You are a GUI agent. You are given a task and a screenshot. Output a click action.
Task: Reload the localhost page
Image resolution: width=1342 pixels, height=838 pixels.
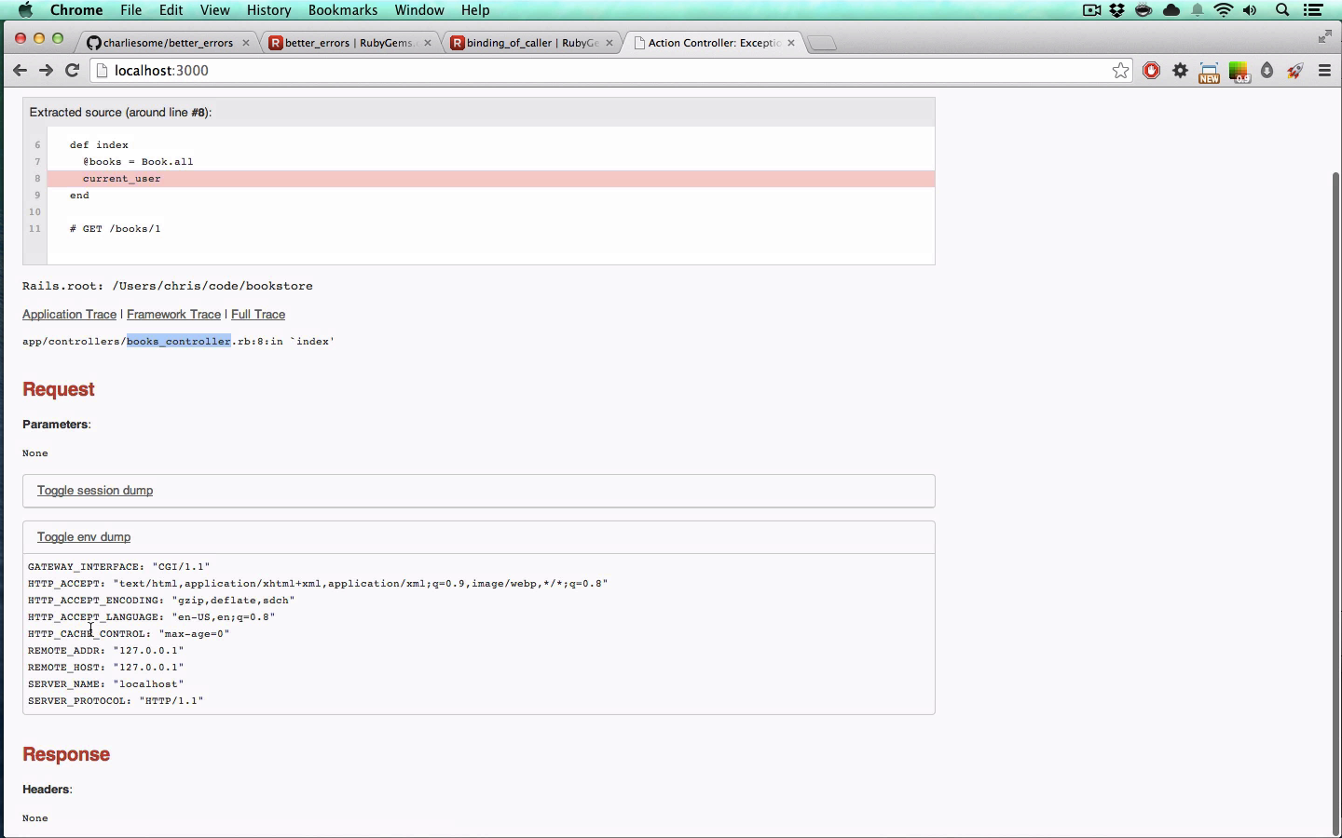[x=72, y=71]
